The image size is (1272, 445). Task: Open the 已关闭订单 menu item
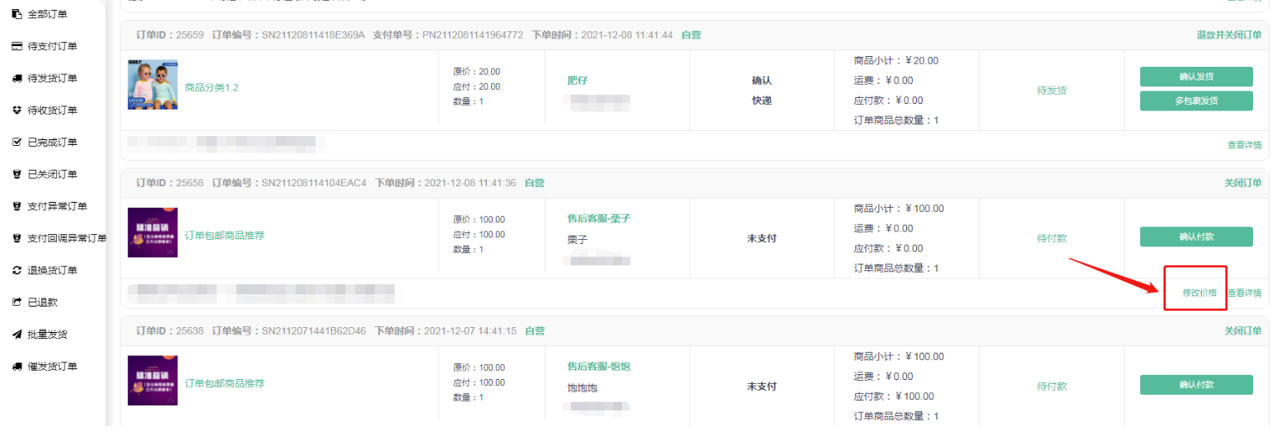click(x=52, y=174)
